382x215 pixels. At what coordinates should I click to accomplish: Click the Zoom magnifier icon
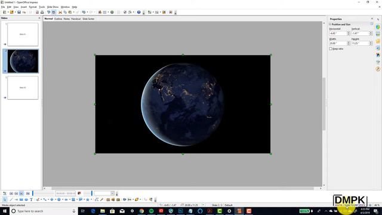pos(130,12)
